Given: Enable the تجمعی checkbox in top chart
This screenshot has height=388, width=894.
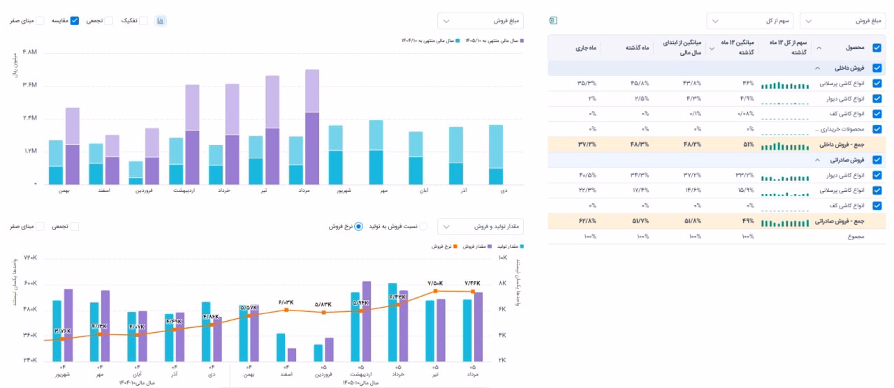Looking at the screenshot, I should pos(108,21).
